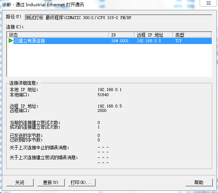Close the diagnostics dialog with the X button

click(x=208, y=3)
